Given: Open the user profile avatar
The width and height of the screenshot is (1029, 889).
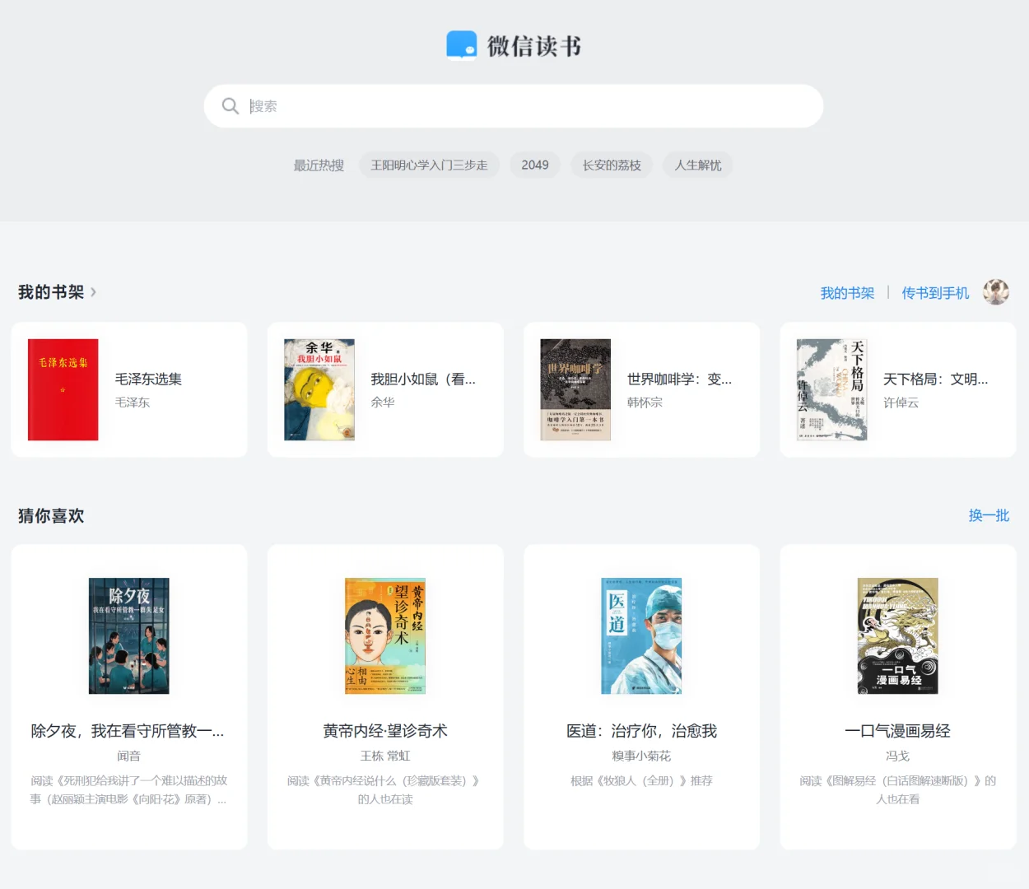Looking at the screenshot, I should [x=996, y=292].
